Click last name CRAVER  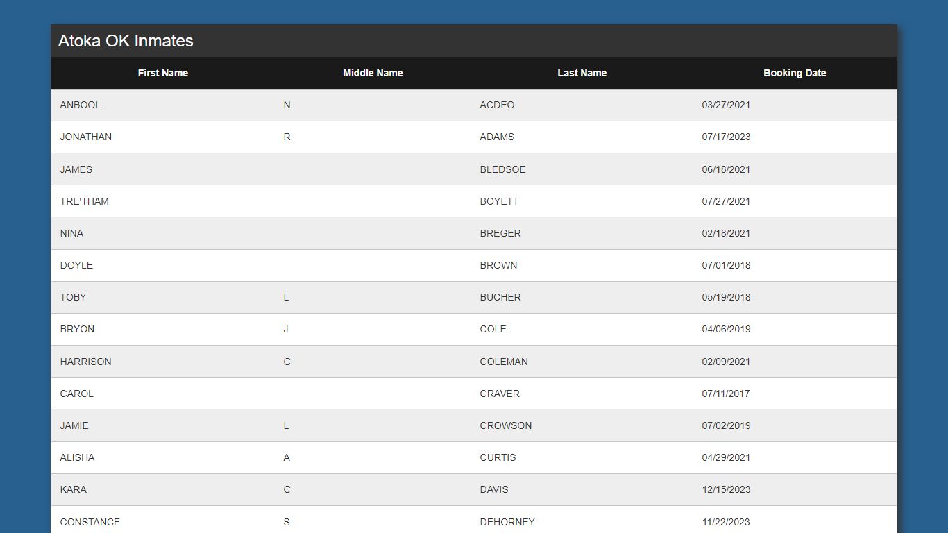[x=500, y=394]
